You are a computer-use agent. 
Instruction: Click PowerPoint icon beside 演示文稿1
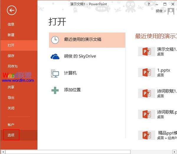click(x=147, y=52)
